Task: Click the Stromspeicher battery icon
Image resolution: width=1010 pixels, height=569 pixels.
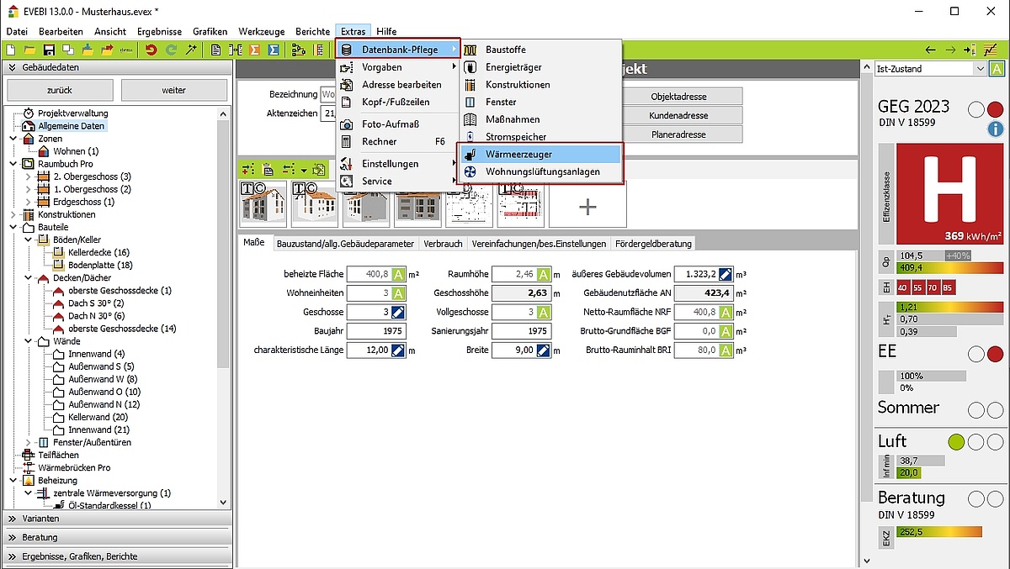Action: (470, 137)
